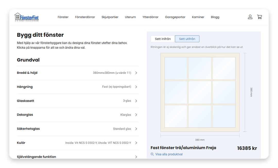Click Fast fönster trä/aluminium Freja title
The width and height of the screenshot is (278, 168).
coord(183,148)
